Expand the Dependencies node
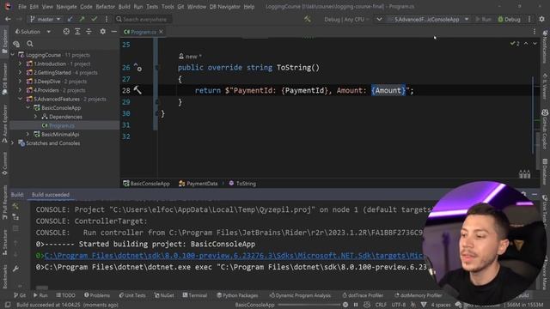 click(x=35, y=117)
